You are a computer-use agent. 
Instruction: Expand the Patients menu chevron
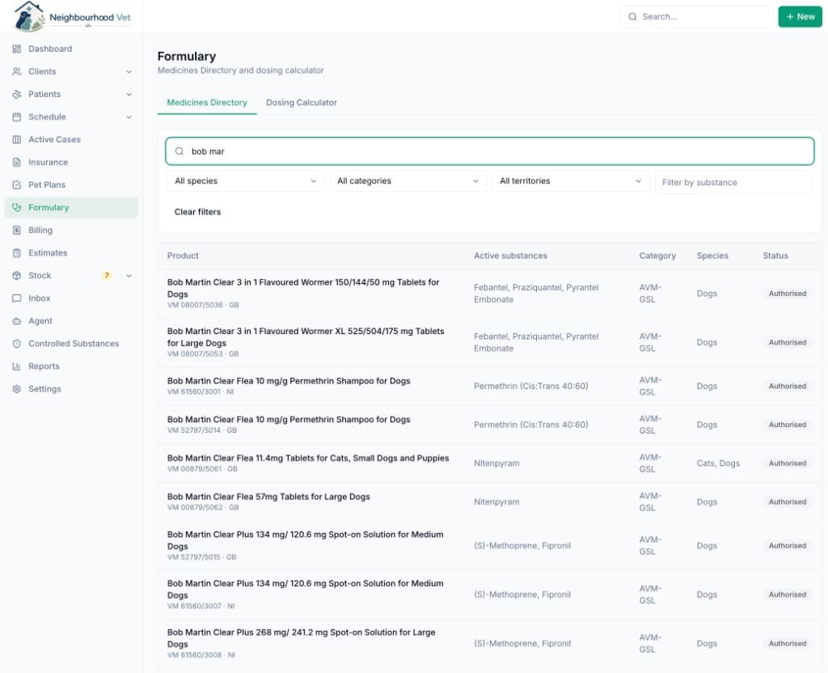coord(129,95)
